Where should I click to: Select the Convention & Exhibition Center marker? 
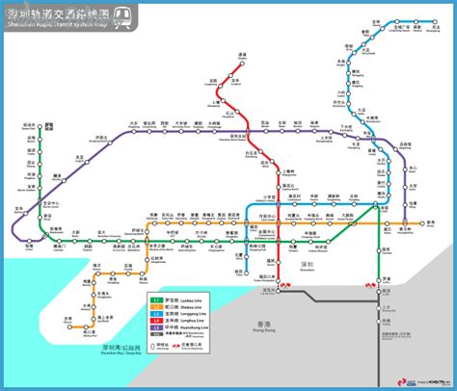tap(278, 241)
